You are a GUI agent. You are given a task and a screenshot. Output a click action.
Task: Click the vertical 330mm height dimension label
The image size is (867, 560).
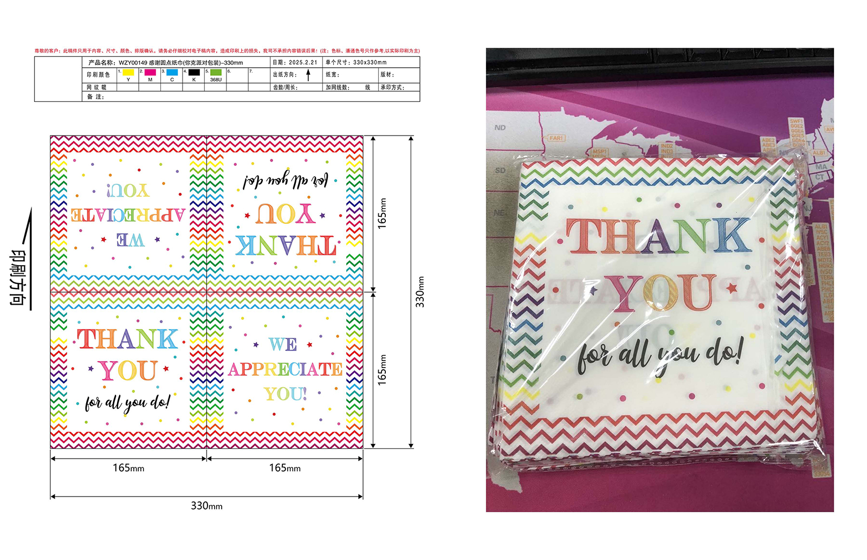(420, 292)
